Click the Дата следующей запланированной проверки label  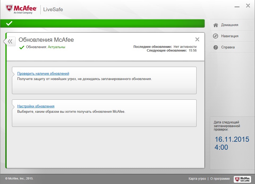click(x=227, y=126)
